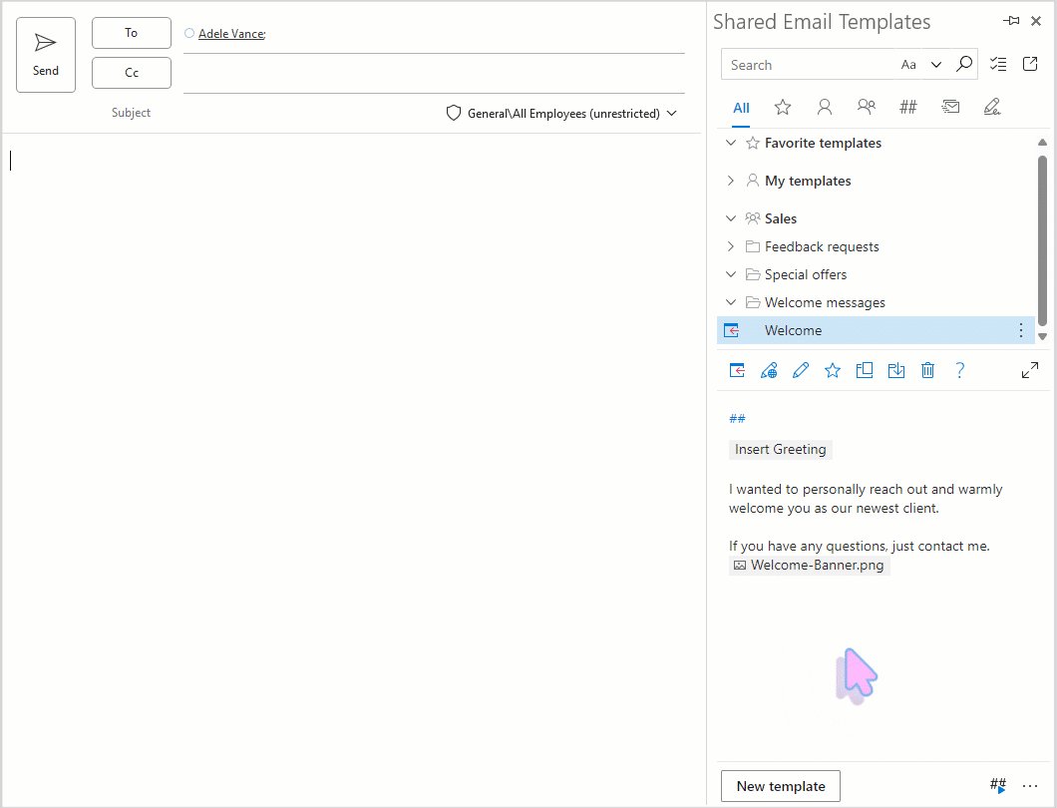Image resolution: width=1057 pixels, height=808 pixels.
Task: Collapse the Favorite templates section
Action: [x=731, y=143]
